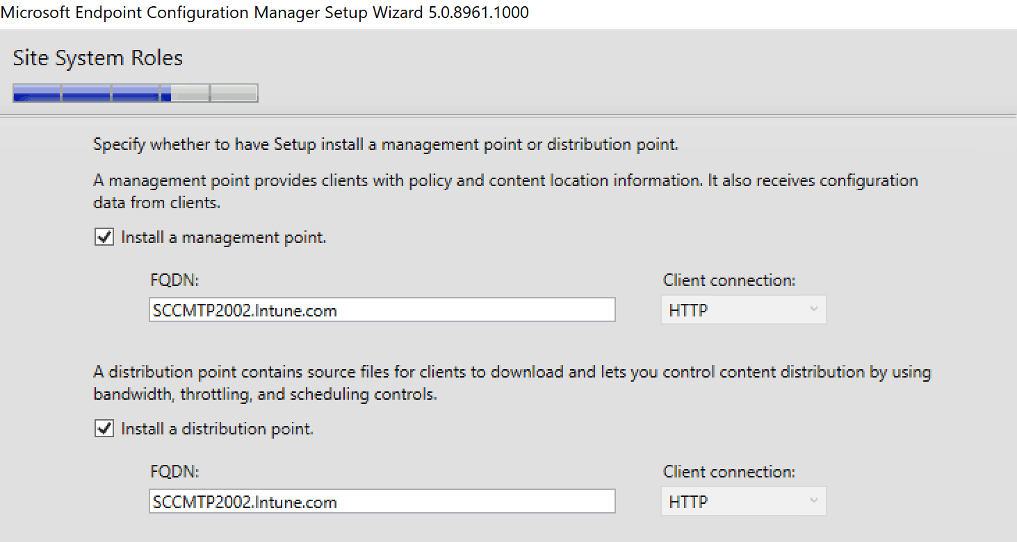Click the distribution point description paragraph
Screen dimensions: 1017x542
[x=512, y=383]
